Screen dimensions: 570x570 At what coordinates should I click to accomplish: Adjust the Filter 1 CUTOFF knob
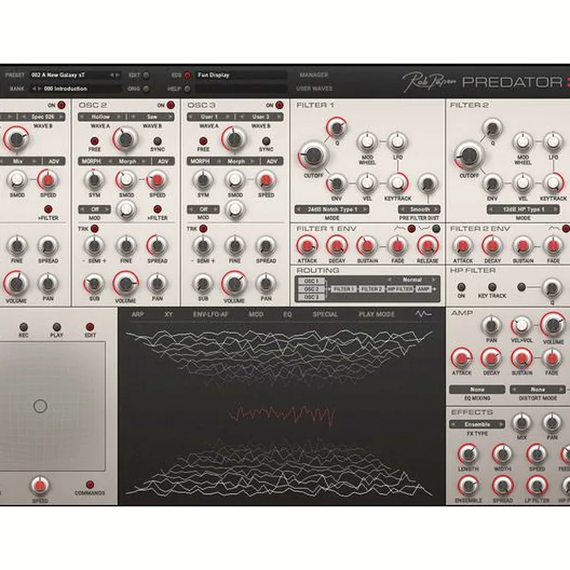pyautogui.click(x=313, y=155)
